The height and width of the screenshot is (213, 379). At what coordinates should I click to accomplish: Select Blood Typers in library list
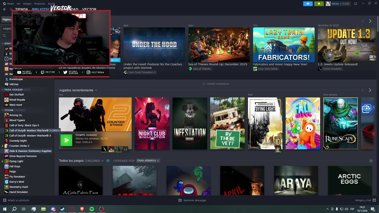(17, 120)
